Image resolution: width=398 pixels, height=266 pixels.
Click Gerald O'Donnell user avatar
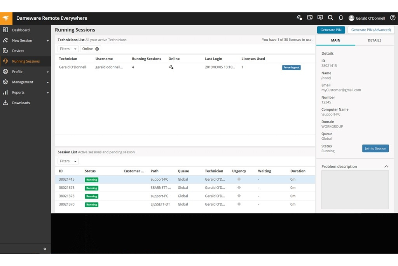[x=351, y=18]
